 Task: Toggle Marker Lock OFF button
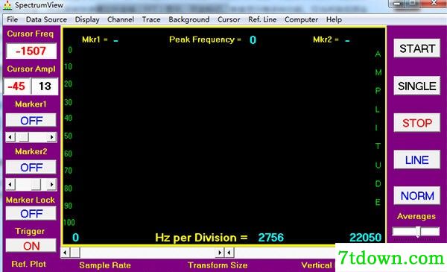(x=31, y=214)
